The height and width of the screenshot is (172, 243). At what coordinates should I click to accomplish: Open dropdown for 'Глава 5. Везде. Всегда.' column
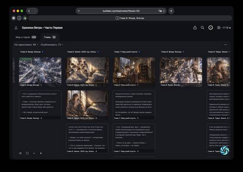click(43, 52)
